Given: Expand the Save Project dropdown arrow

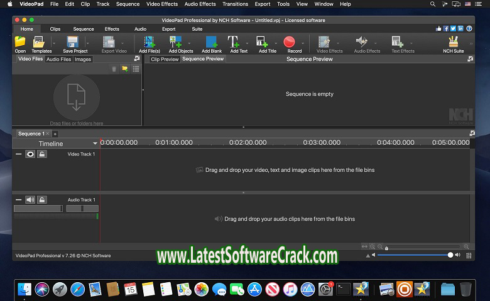Looking at the screenshot, I should point(88,43).
